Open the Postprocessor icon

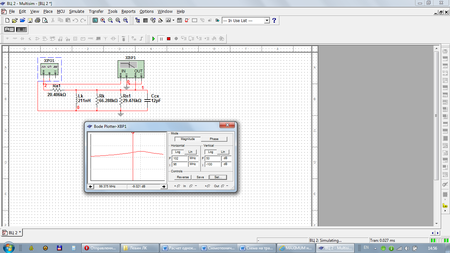(x=180, y=20)
